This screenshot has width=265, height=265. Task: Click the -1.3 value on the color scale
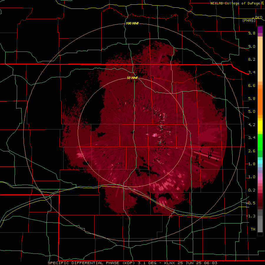[x=251, y=216]
